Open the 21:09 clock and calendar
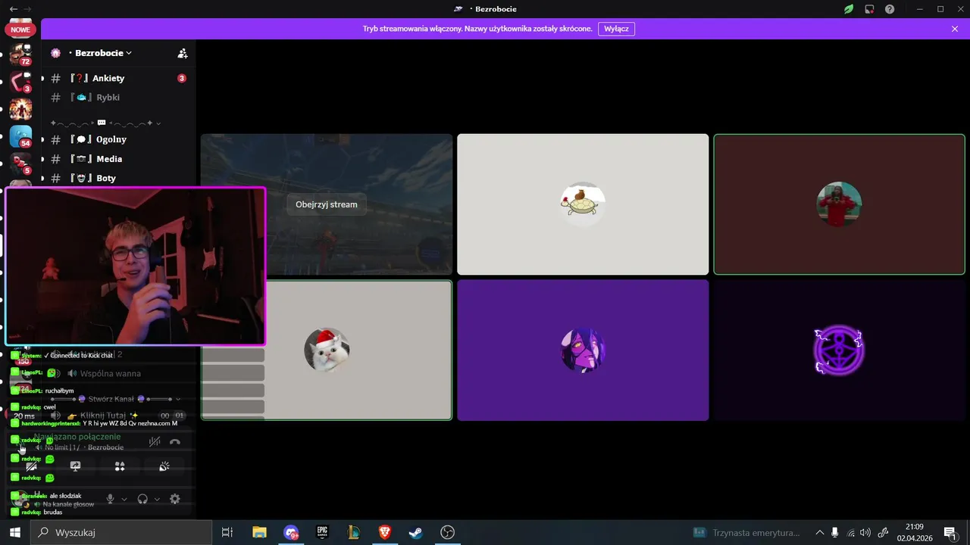 pos(915,533)
